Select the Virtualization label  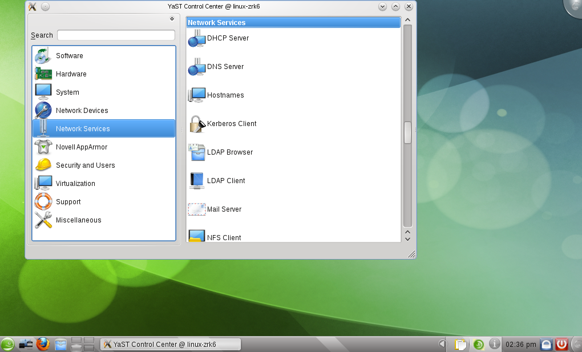click(75, 184)
